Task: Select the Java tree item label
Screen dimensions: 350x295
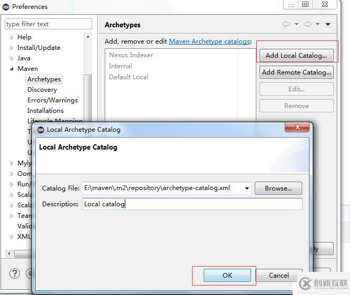Action: point(24,58)
